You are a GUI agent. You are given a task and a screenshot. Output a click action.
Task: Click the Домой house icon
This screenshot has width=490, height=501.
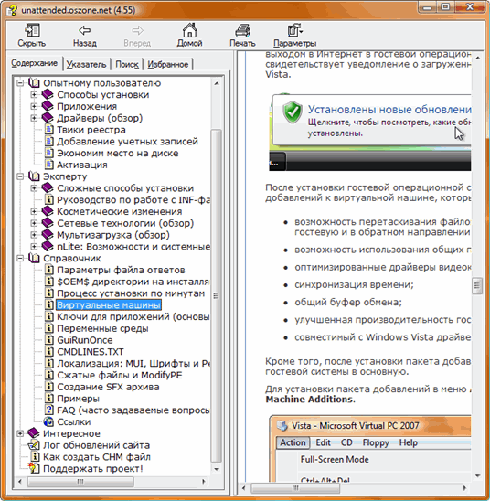click(189, 31)
